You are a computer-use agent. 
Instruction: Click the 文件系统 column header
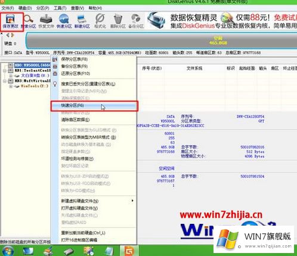tap(194, 68)
